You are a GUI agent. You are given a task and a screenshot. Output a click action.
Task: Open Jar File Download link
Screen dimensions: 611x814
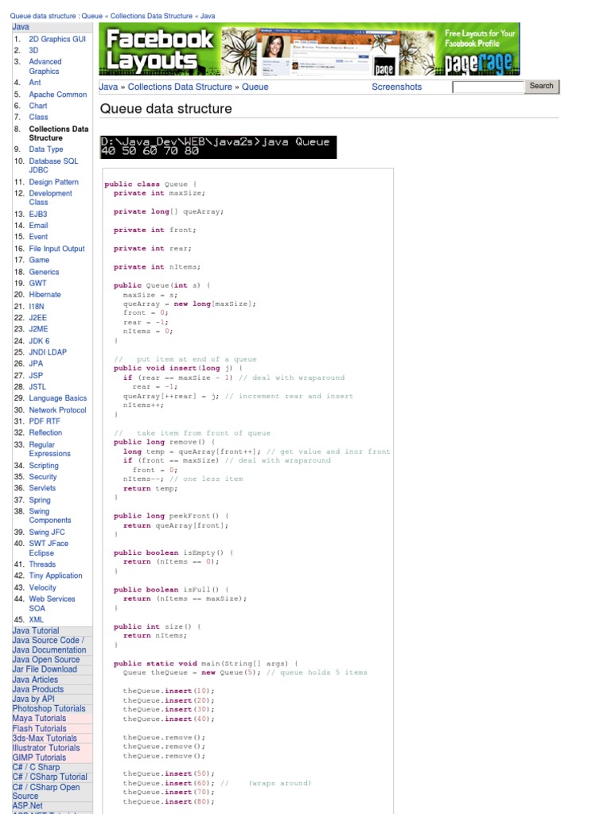(x=45, y=669)
